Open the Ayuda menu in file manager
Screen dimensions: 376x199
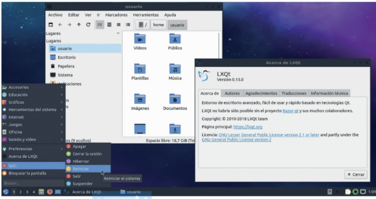[x=170, y=15]
